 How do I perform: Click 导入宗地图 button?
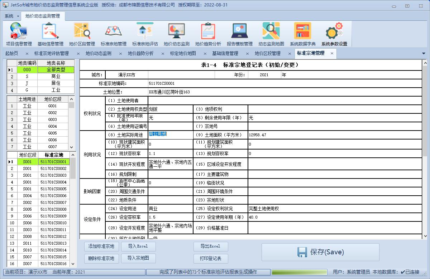point(138,258)
